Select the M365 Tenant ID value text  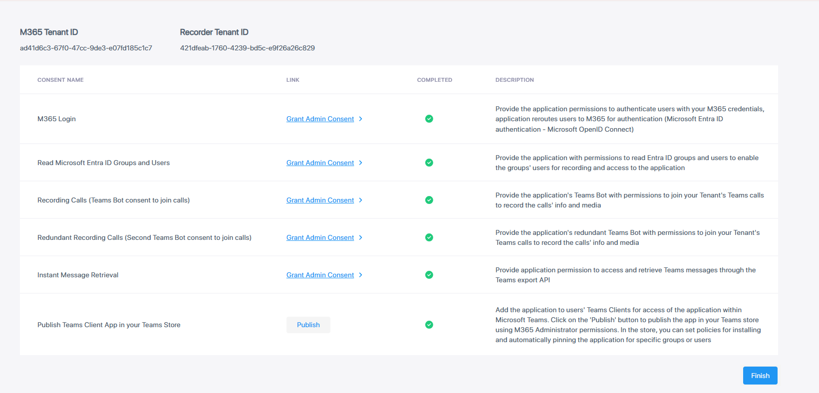point(86,48)
